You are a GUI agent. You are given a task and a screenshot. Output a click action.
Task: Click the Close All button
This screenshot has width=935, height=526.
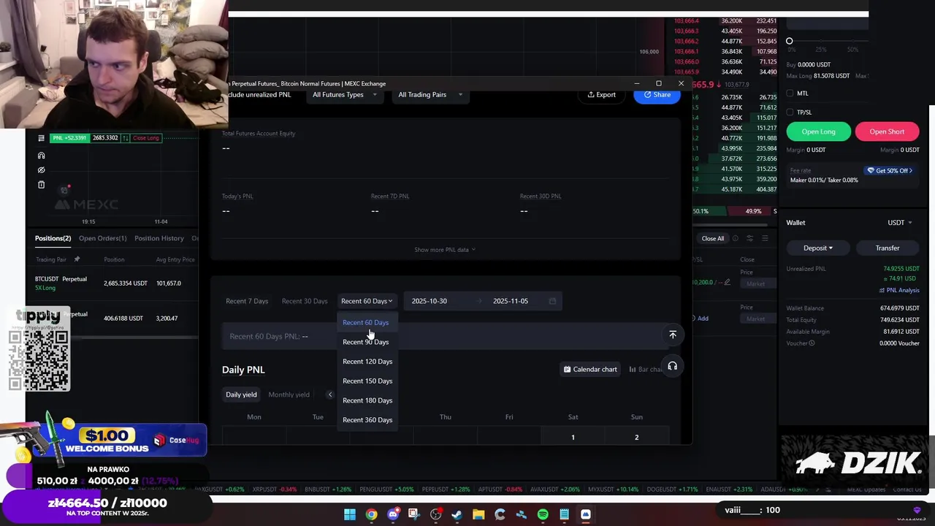(712, 238)
